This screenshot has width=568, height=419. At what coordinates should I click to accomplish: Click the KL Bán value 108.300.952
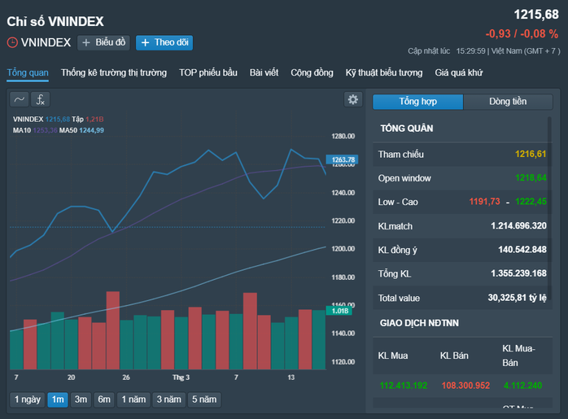tap(465, 386)
